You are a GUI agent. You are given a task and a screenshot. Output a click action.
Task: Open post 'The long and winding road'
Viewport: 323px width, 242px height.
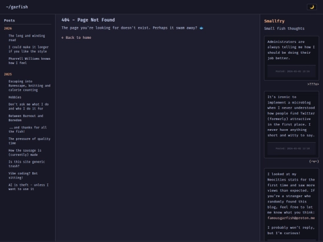click(x=27, y=38)
